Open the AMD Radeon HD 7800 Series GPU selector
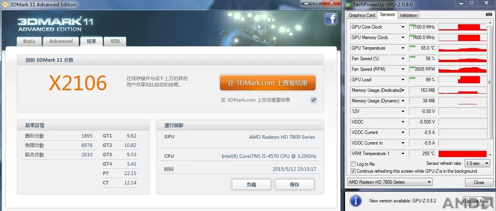 tap(390, 182)
